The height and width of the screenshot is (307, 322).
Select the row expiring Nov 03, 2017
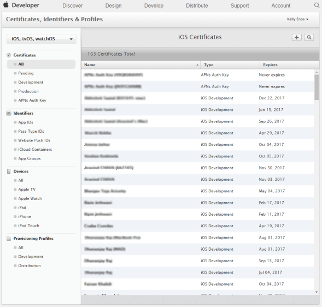coord(197,179)
